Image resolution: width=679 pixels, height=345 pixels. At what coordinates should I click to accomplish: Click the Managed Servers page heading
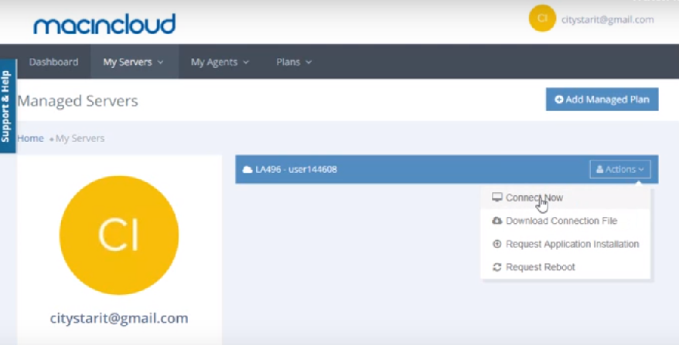[x=78, y=101]
